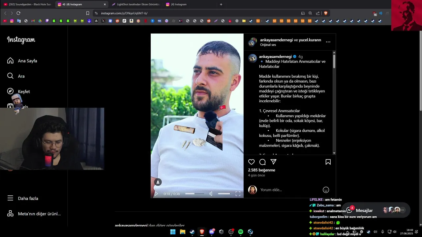The width and height of the screenshot is (422, 237).
Task: Open the zoom magnifier icon in the address bar
Action: click(x=310, y=13)
